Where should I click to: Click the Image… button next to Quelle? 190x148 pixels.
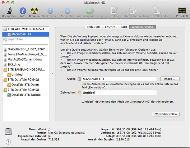[x=170, y=79]
